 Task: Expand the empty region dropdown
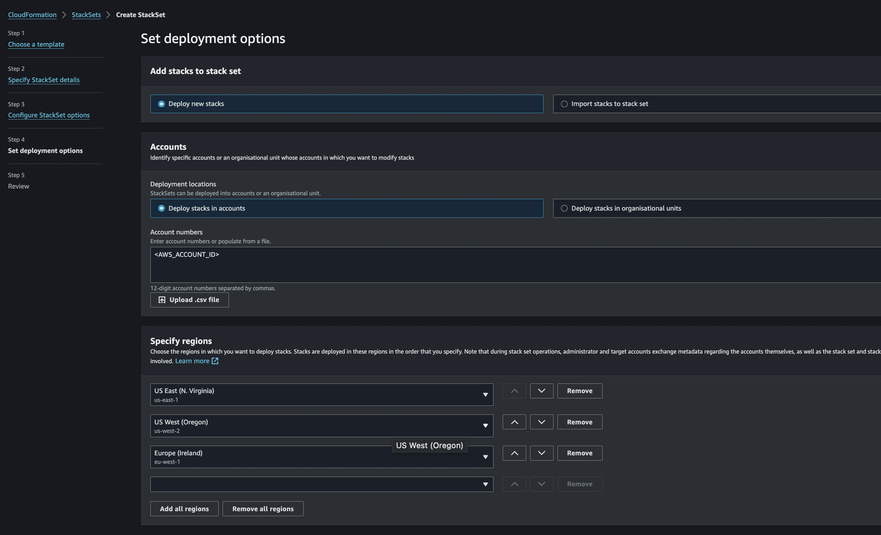point(321,484)
